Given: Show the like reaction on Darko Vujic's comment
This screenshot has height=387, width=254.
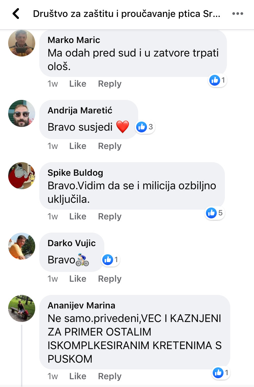Looking at the screenshot, I should coord(111,260).
